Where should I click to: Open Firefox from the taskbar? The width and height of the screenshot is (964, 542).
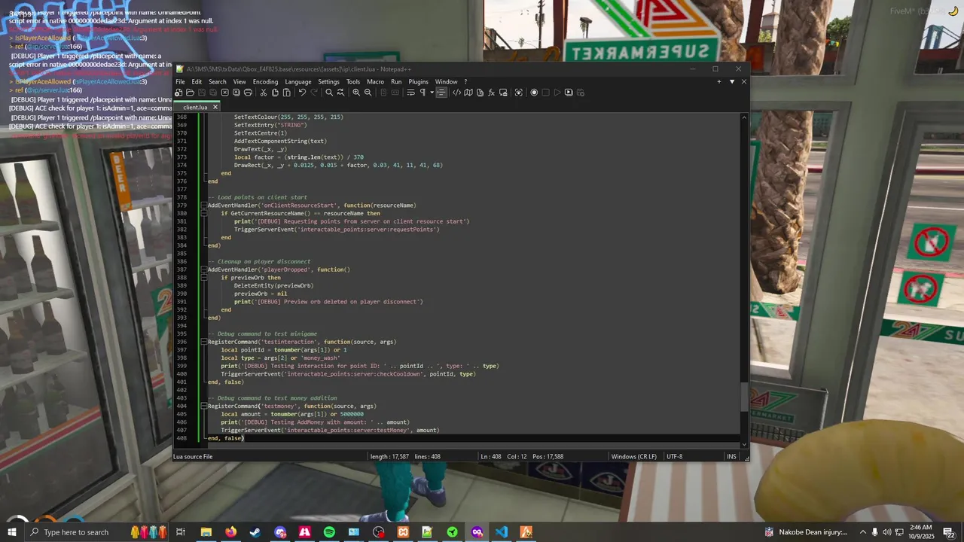[230, 532]
